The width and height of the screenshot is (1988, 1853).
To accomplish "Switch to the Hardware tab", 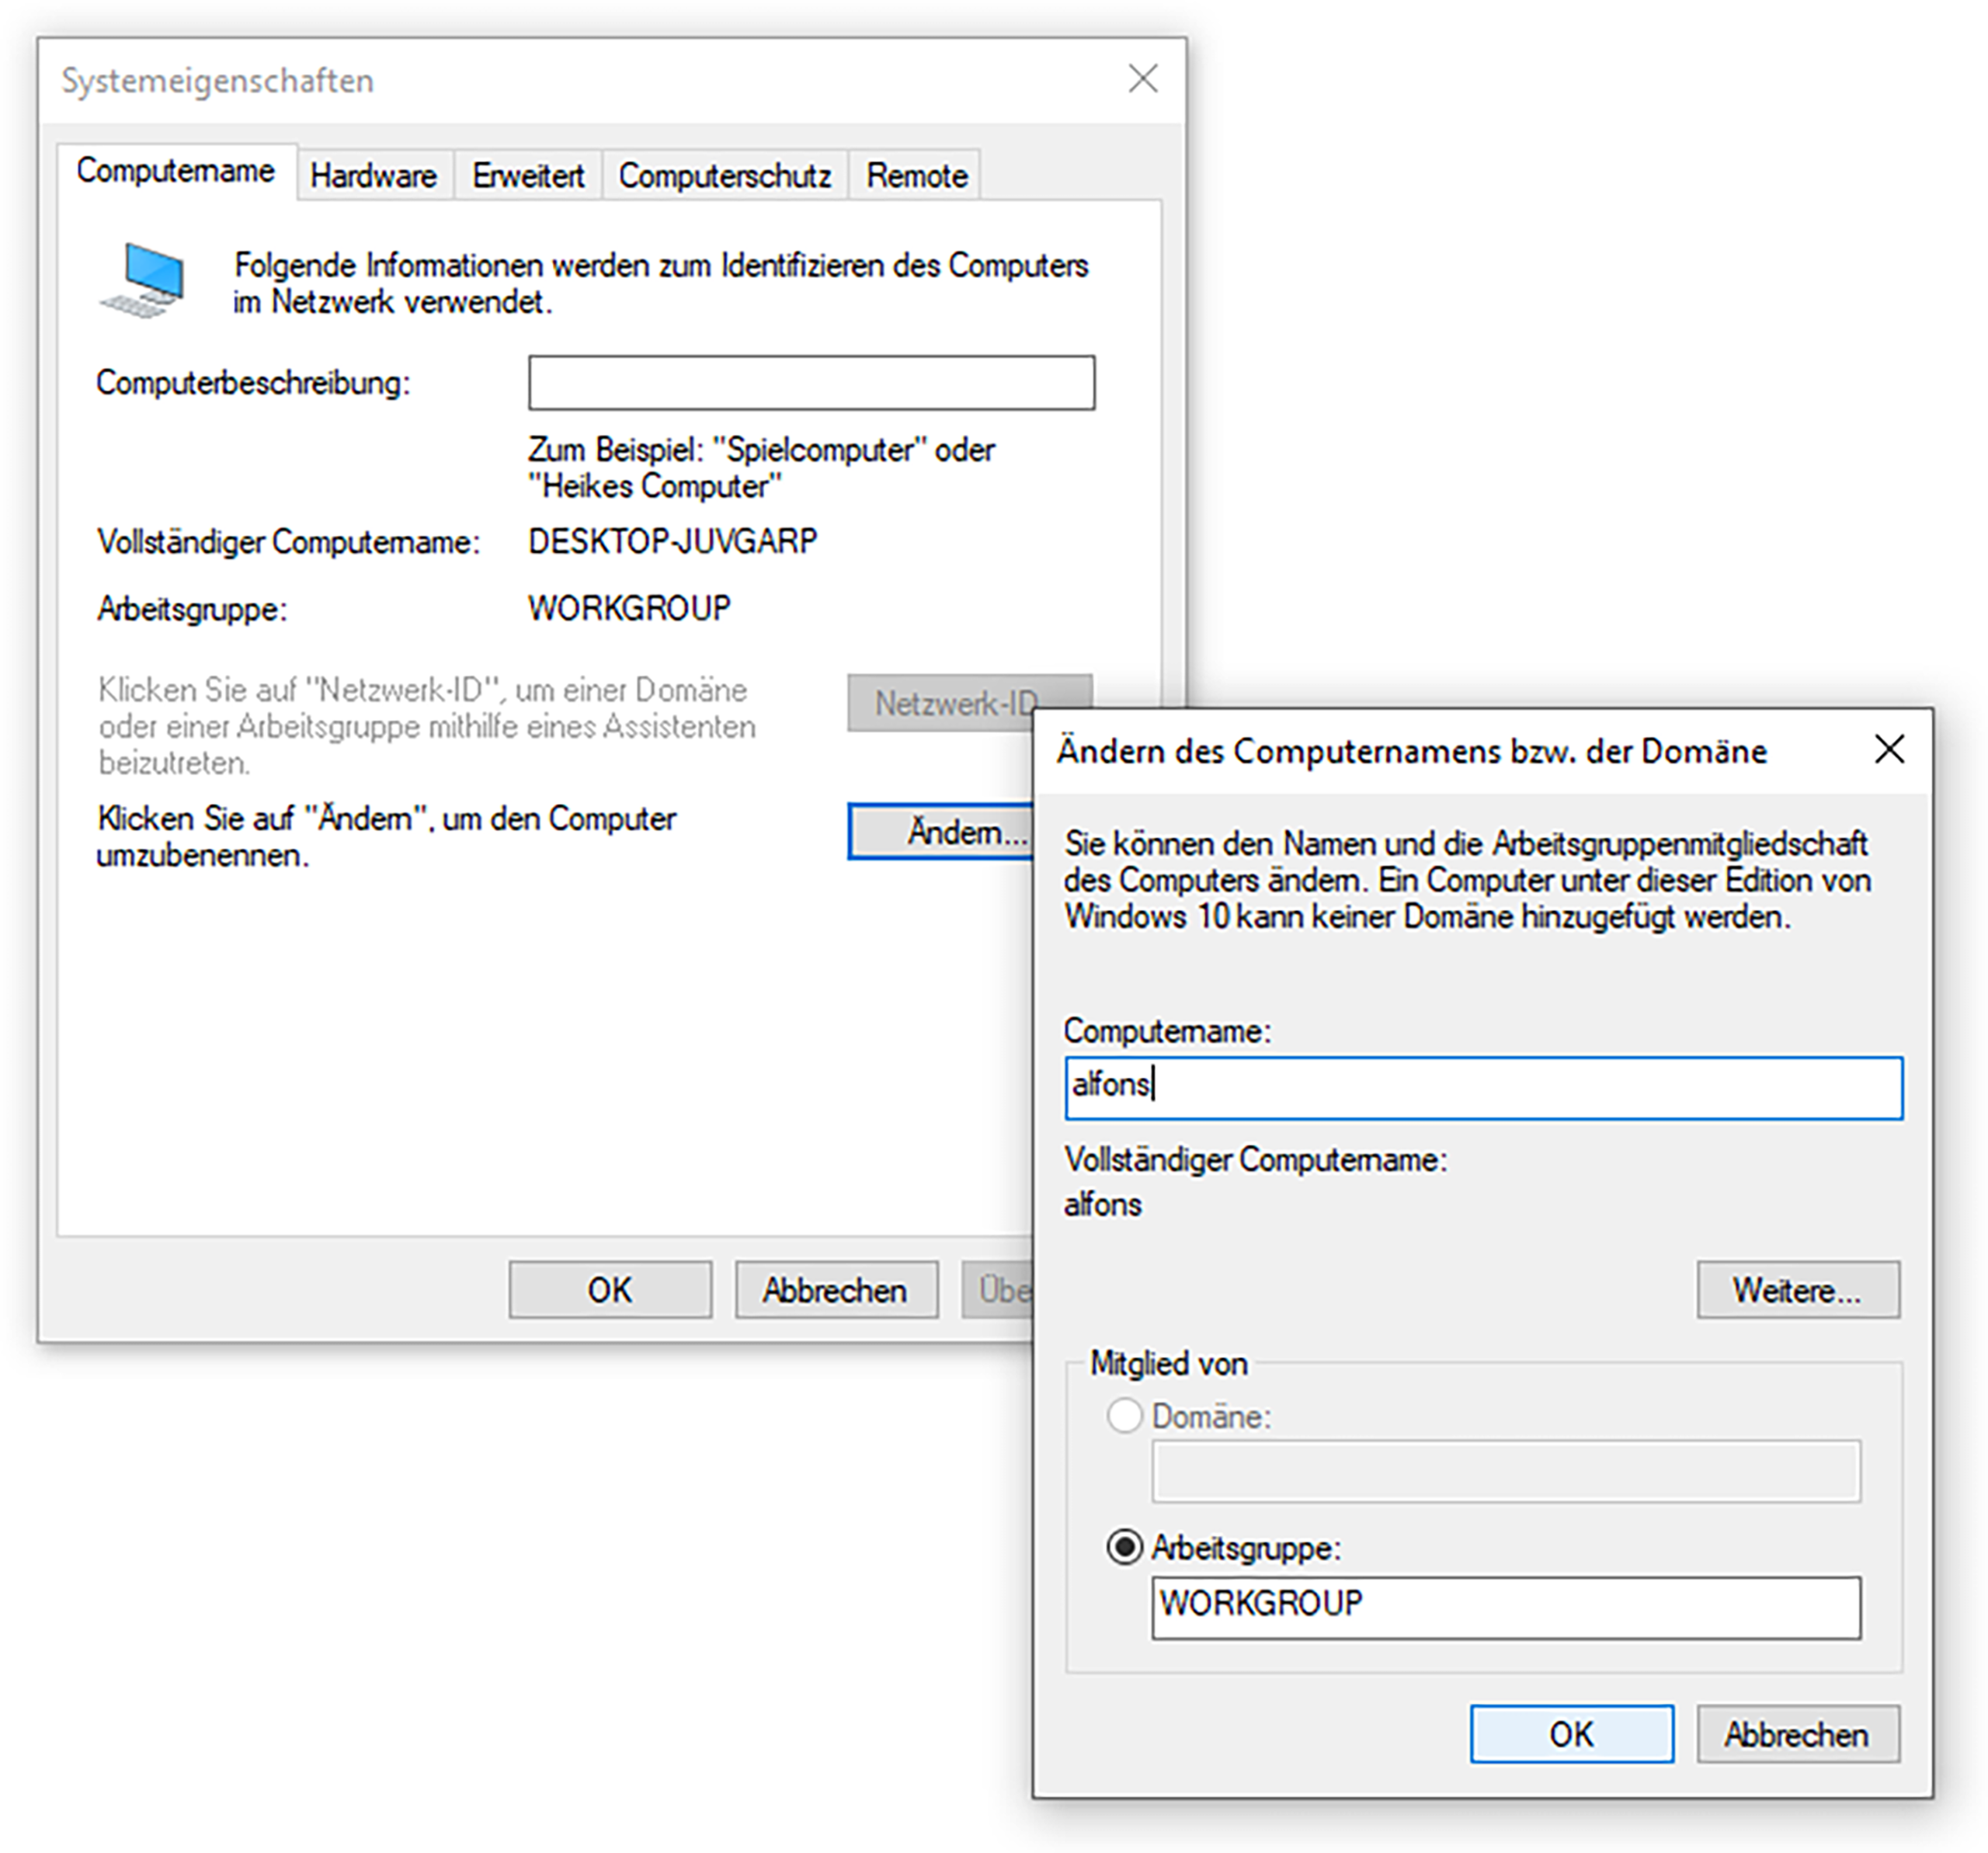I will click(373, 176).
